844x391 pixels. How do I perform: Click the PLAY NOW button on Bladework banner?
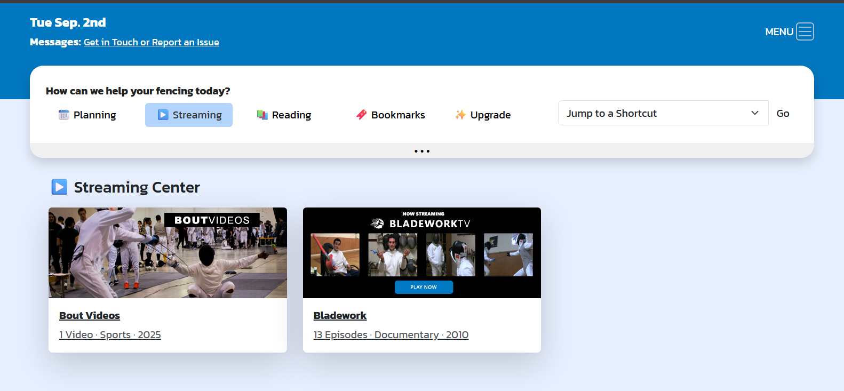(x=424, y=287)
